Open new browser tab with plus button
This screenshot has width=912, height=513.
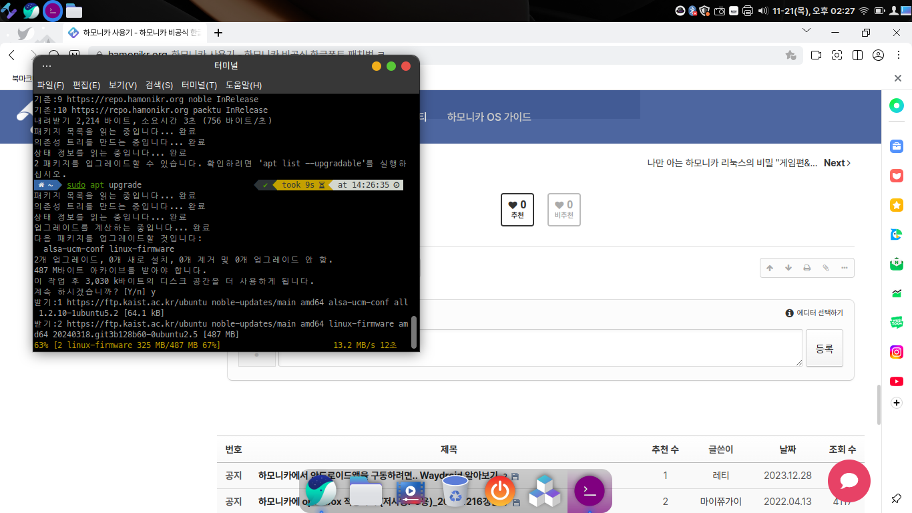(x=218, y=33)
